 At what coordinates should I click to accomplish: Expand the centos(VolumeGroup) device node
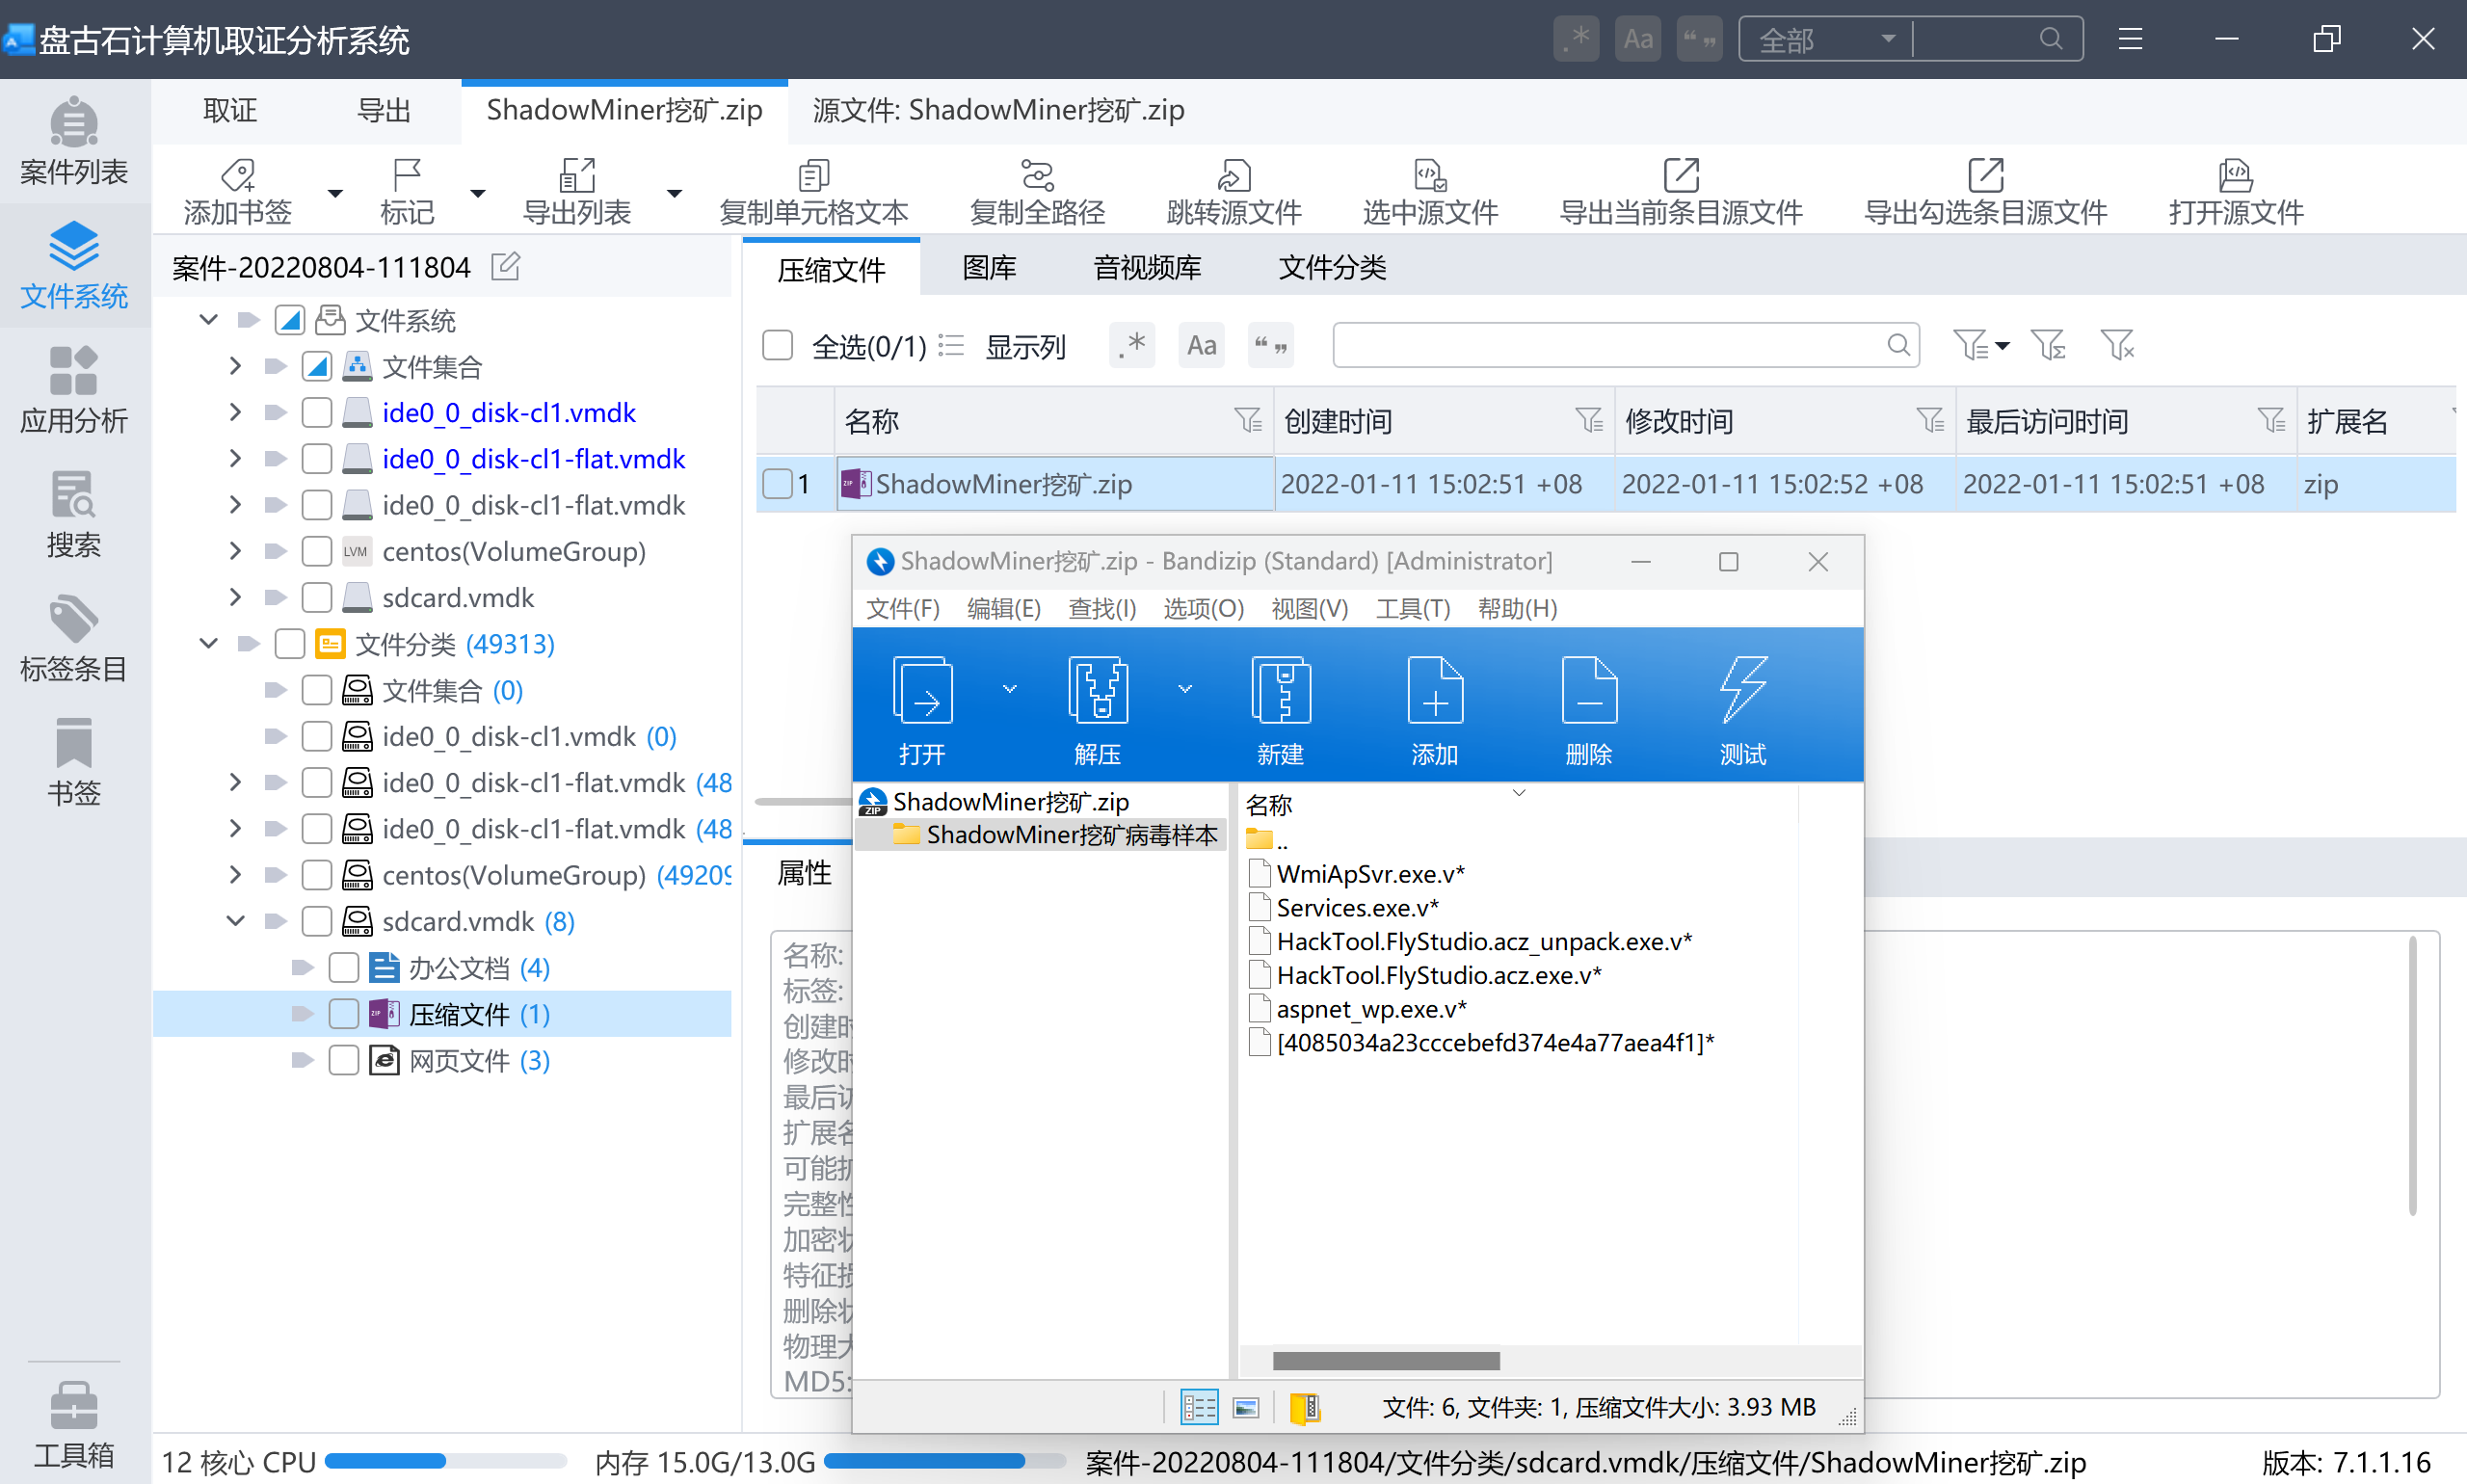(235, 551)
